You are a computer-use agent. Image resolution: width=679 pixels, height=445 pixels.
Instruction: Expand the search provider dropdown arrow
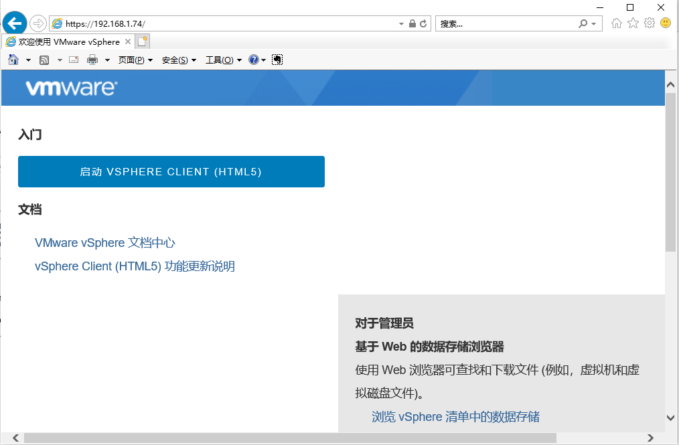[594, 24]
